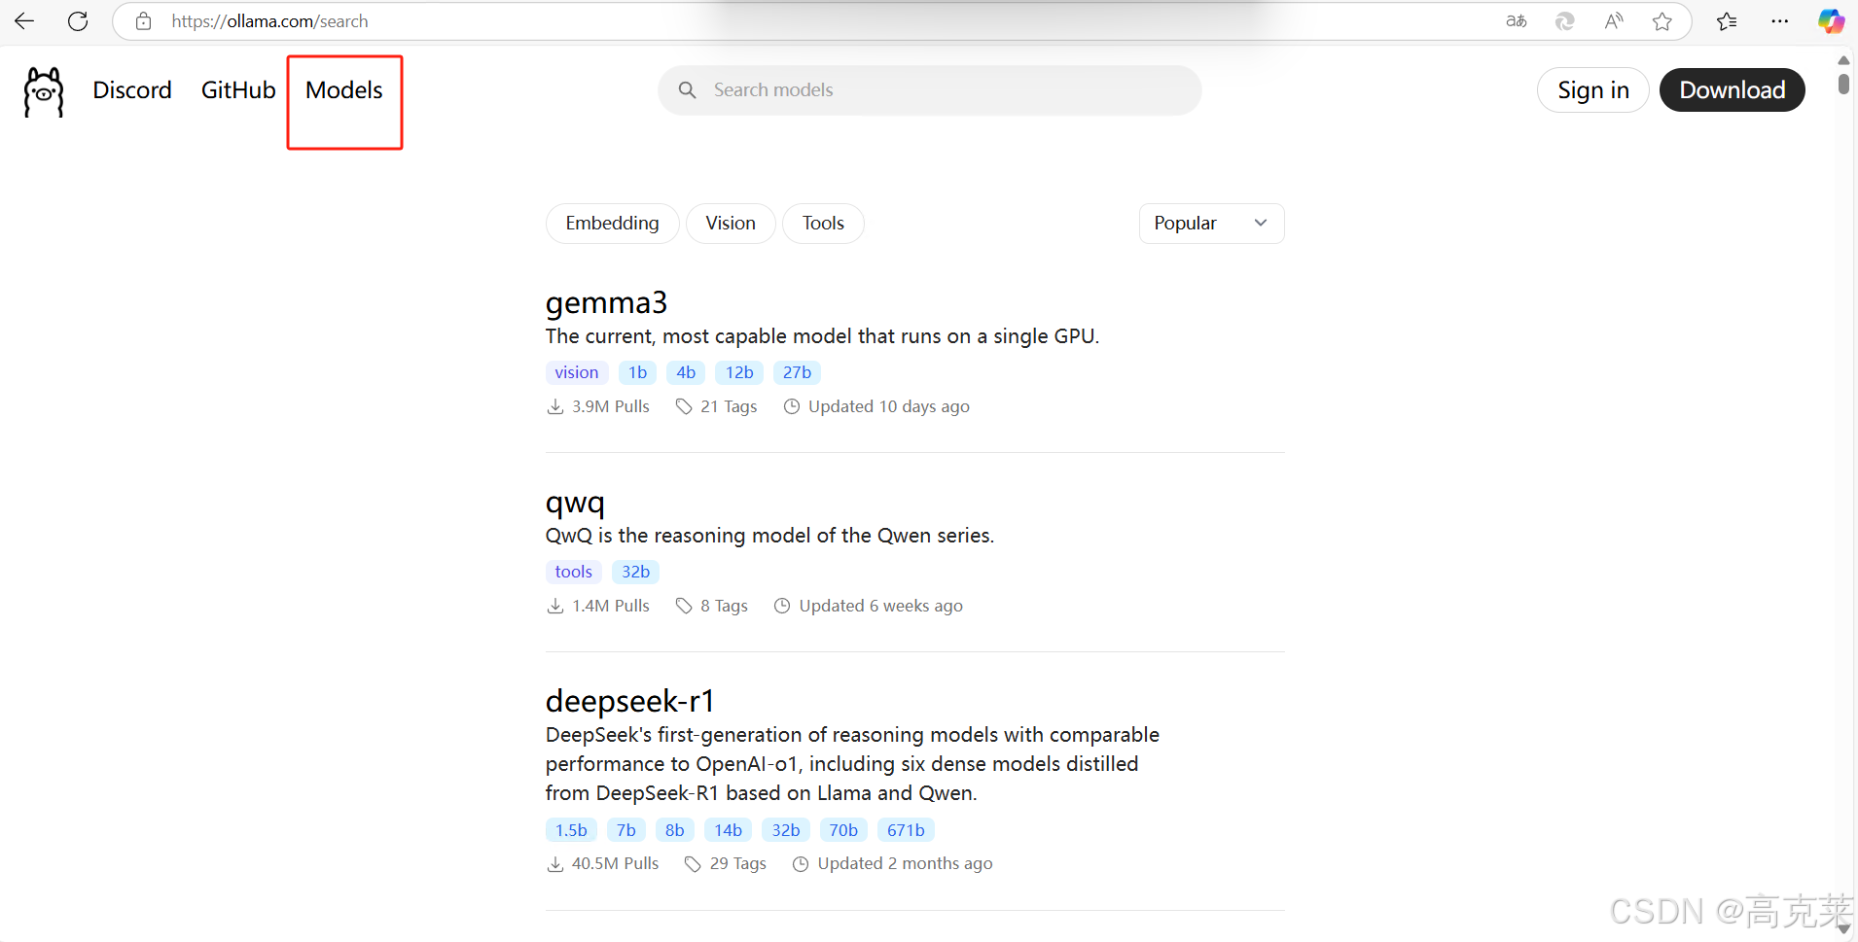Click deepseek-r1 7b size tag

point(626,830)
